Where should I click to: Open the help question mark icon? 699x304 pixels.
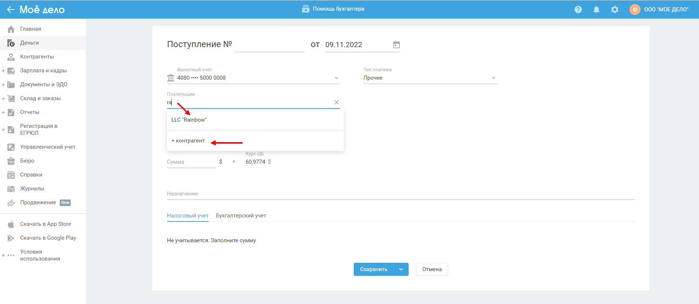click(578, 9)
